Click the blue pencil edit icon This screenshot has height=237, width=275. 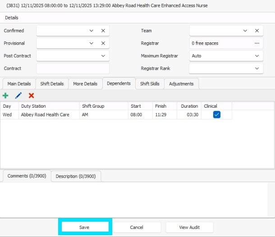pos(18,96)
